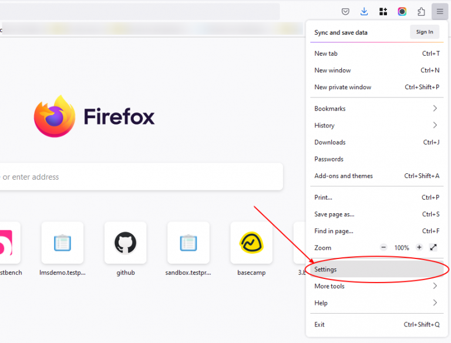Open the github shortcut tile
Viewport: 451px width, 343px height.
(x=125, y=243)
